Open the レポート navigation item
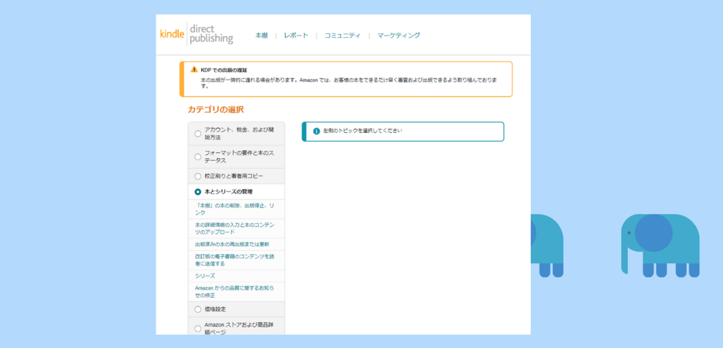The image size is (723, 348). [296, 36]
